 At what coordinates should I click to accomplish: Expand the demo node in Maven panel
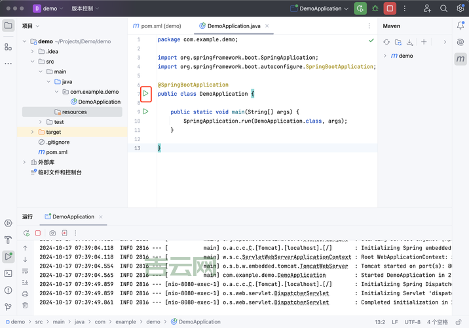tap(385, 56)
